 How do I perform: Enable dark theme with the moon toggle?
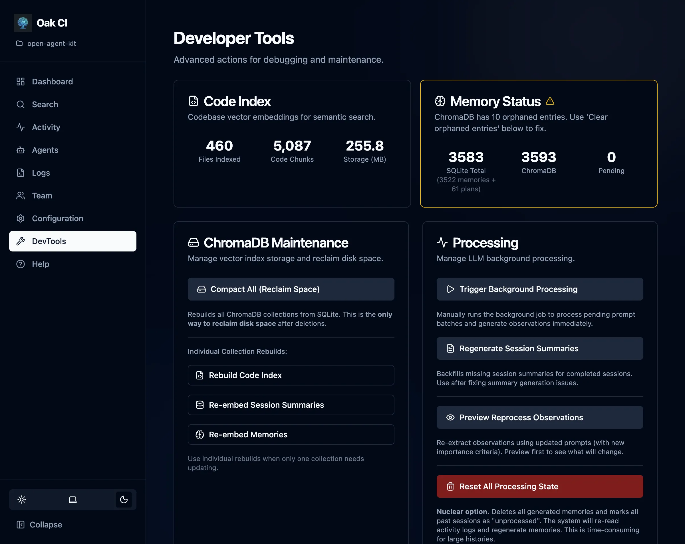pyautogui.click(x=124, y=499)
